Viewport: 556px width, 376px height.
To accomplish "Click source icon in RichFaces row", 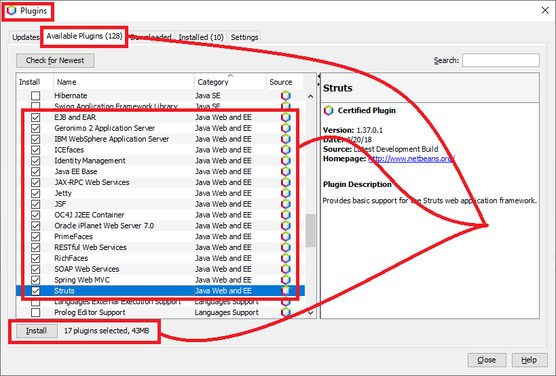I will (x=285, y=258).
